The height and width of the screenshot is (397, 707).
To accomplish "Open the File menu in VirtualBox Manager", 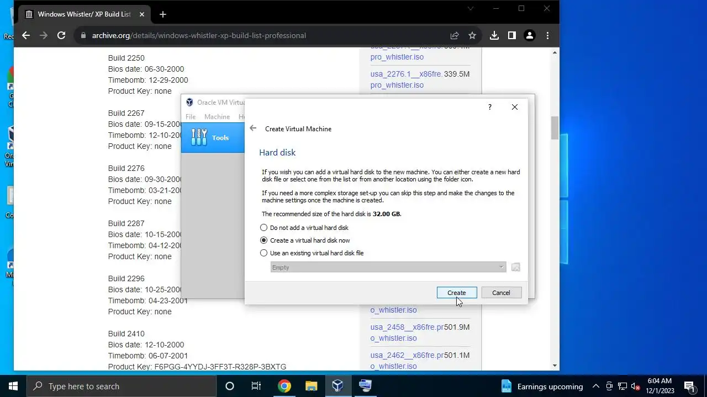I will click(x=191, y=117).
